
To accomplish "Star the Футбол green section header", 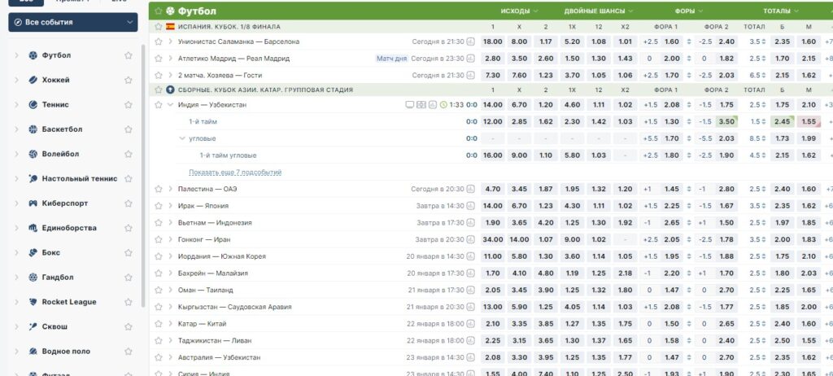I will [x=159, y=11].
